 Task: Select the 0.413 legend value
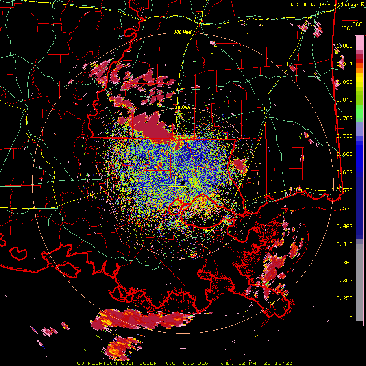point(344,244)
